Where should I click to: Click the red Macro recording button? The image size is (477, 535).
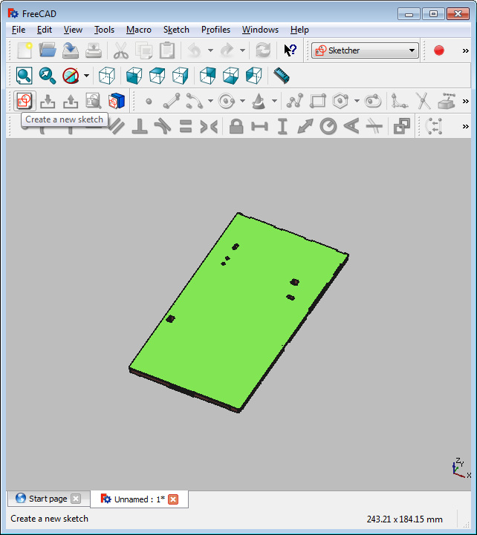(438, 50)
